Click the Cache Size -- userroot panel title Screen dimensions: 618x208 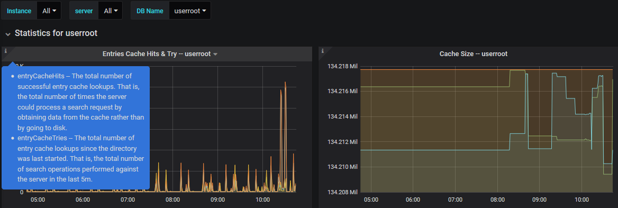pos(474,54)
